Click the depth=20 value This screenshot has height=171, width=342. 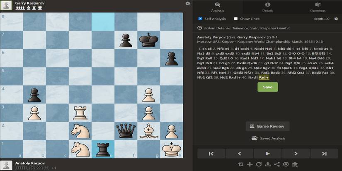pos(321,19)
